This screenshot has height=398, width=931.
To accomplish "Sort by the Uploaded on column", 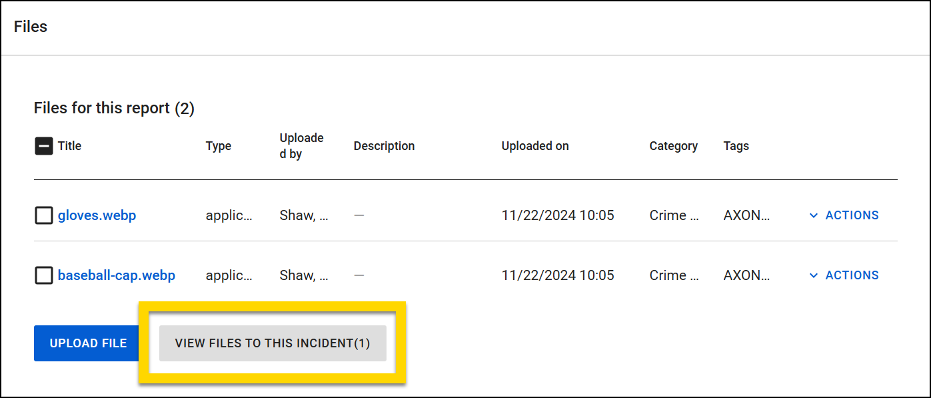I will coord(535,145).
